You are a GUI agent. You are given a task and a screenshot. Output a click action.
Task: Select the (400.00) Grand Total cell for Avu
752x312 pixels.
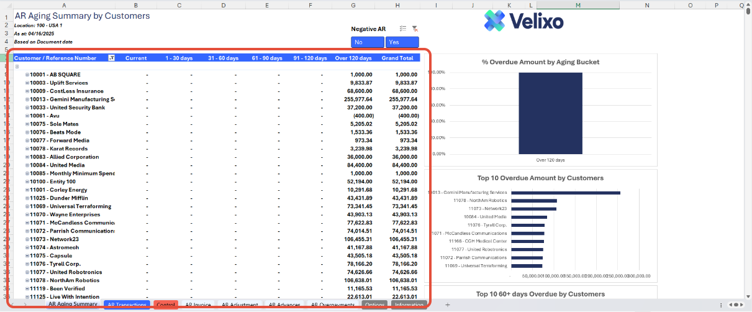(408, 116)
